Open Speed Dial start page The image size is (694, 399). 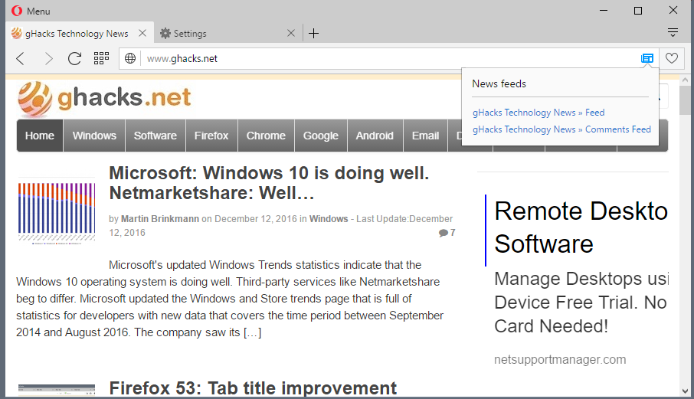tap(101, 58)
